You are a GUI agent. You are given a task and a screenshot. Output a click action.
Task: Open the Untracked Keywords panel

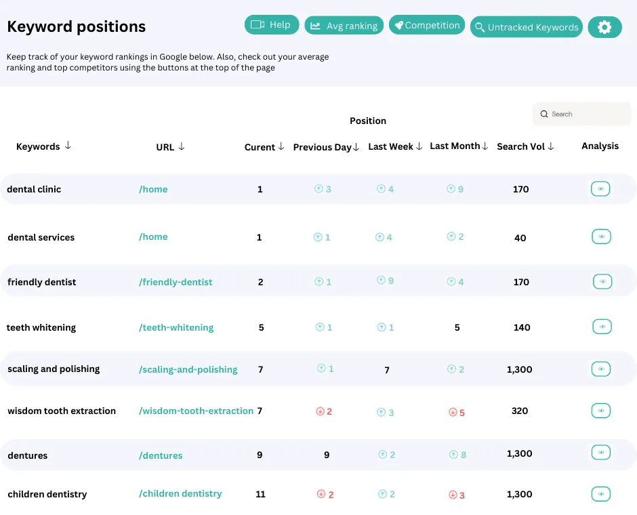click(526, 27)
